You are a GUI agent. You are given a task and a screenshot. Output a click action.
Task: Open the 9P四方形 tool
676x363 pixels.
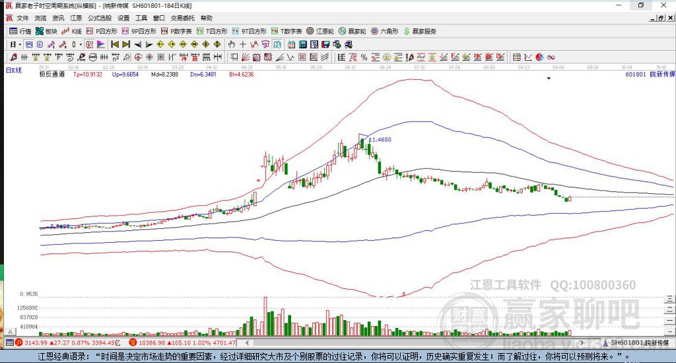pos(139,31)
